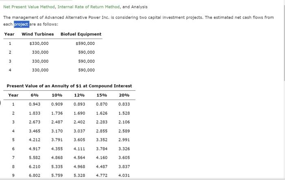Click the value 4.772 in year 9 row
The image size is (285, 180).
pyautogui.click(x=102, y=176)
